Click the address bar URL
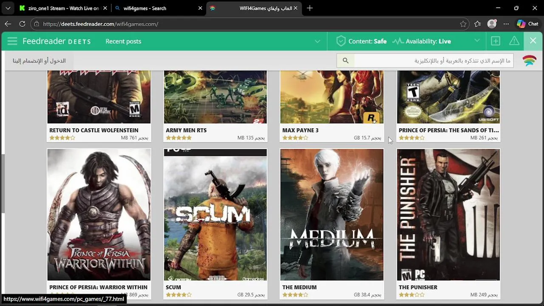544x306 pixels. pos(101,24)
